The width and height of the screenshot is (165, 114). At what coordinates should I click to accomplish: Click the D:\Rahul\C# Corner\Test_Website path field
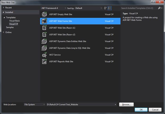[x=81, y=104]
